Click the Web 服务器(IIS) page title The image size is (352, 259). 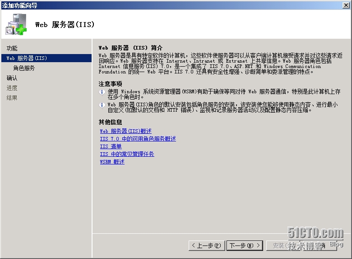pos(65,24)
